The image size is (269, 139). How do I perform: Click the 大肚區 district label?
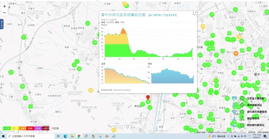[55, 129]
